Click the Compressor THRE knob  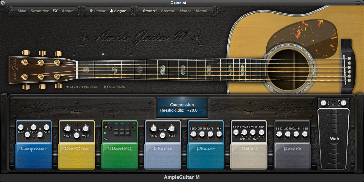click(x=21, y=127)
